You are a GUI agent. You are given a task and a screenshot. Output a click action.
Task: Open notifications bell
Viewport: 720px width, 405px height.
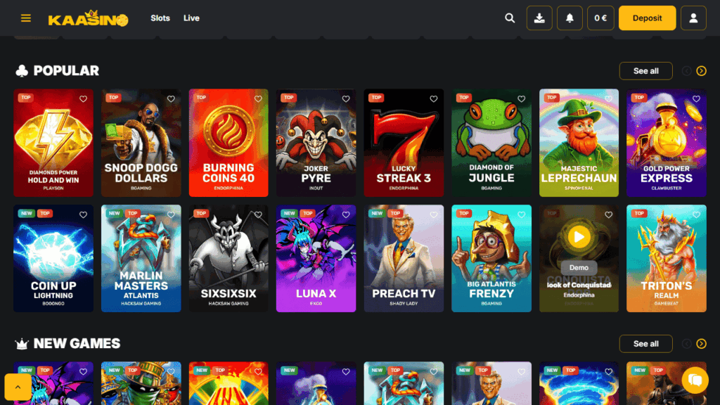pos(570,18)
